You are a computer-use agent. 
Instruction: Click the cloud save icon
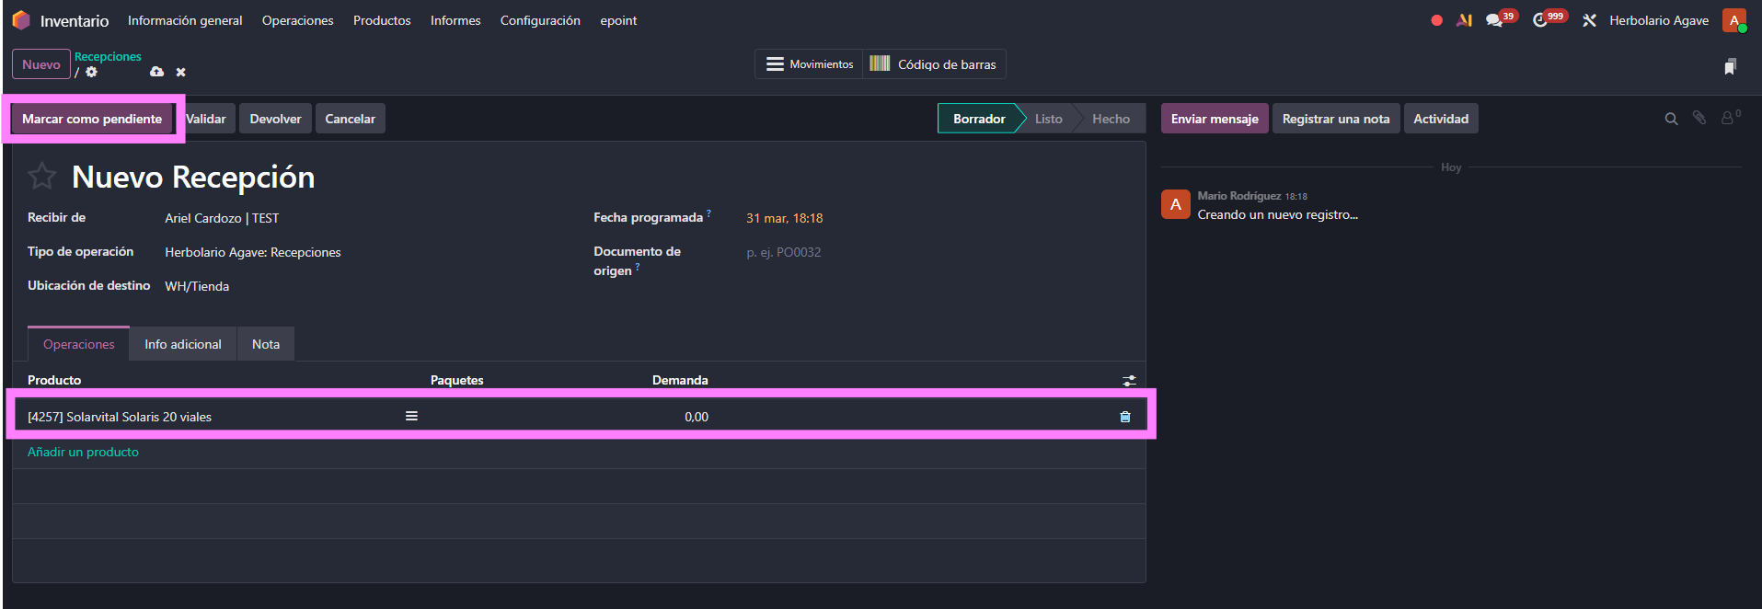point(157,72)
